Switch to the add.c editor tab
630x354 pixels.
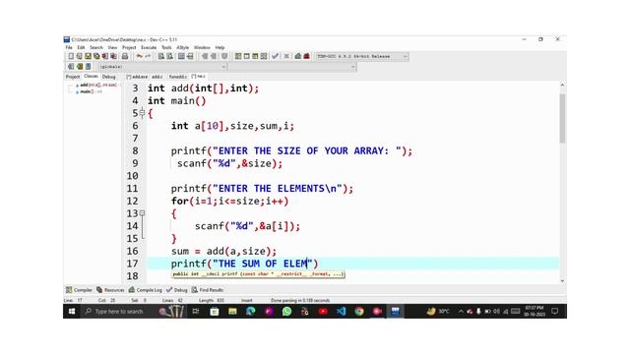pyautogui.click(x=157, y=77)
